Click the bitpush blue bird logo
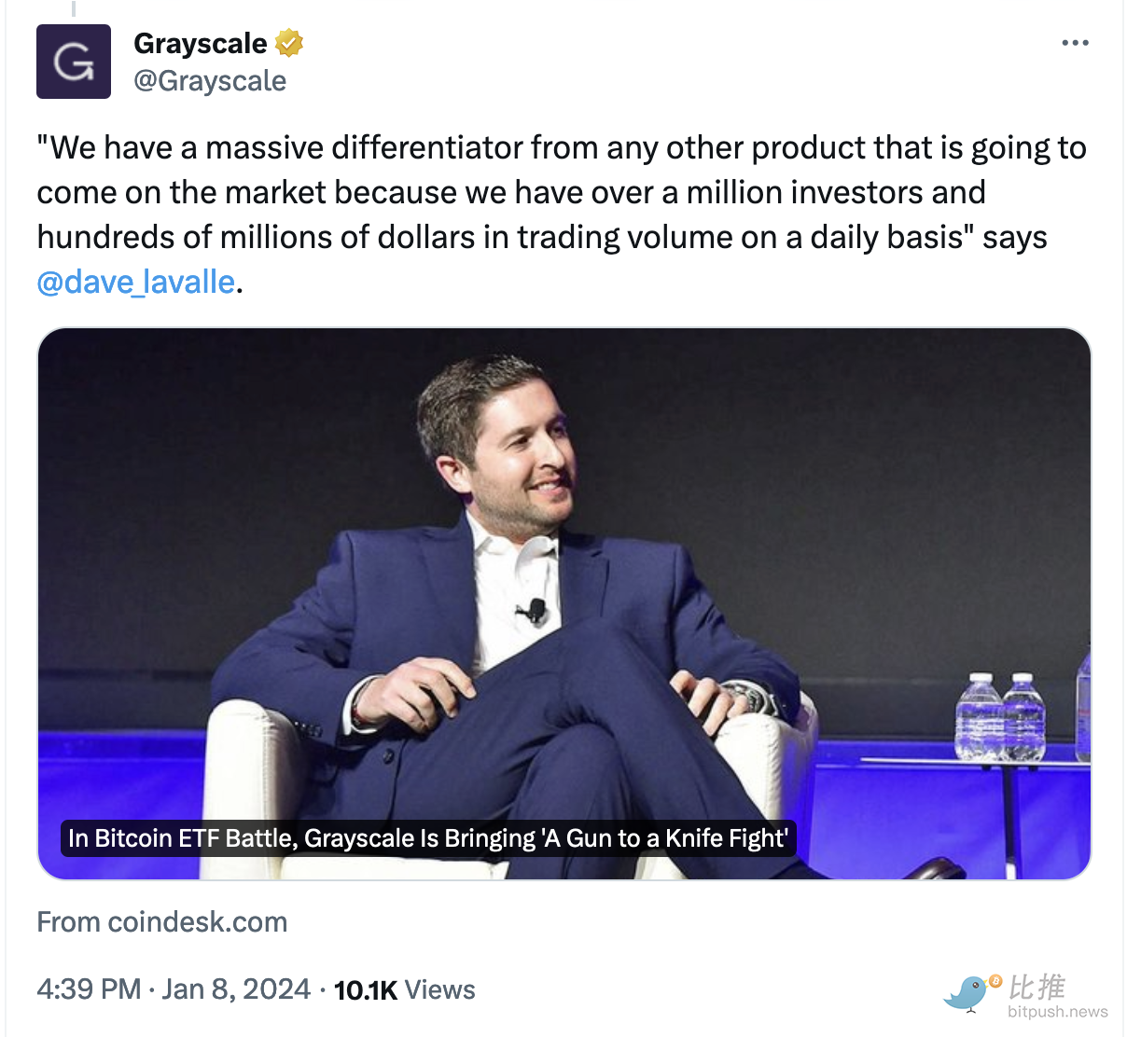Image resolution: width=1127 pixels, height=1037 pixels. 968,994
